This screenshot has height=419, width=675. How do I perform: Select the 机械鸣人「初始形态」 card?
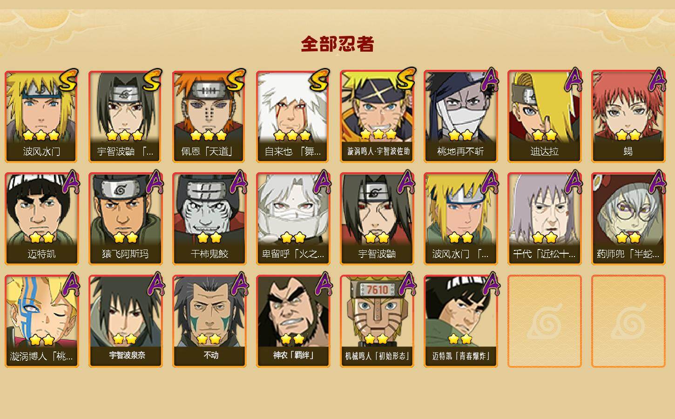(377, 321)
